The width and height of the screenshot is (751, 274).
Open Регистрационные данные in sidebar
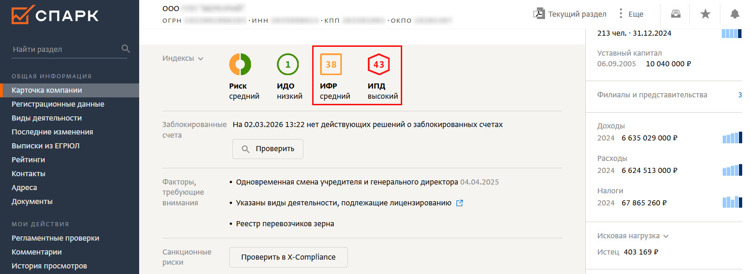(x=58, y=104)
